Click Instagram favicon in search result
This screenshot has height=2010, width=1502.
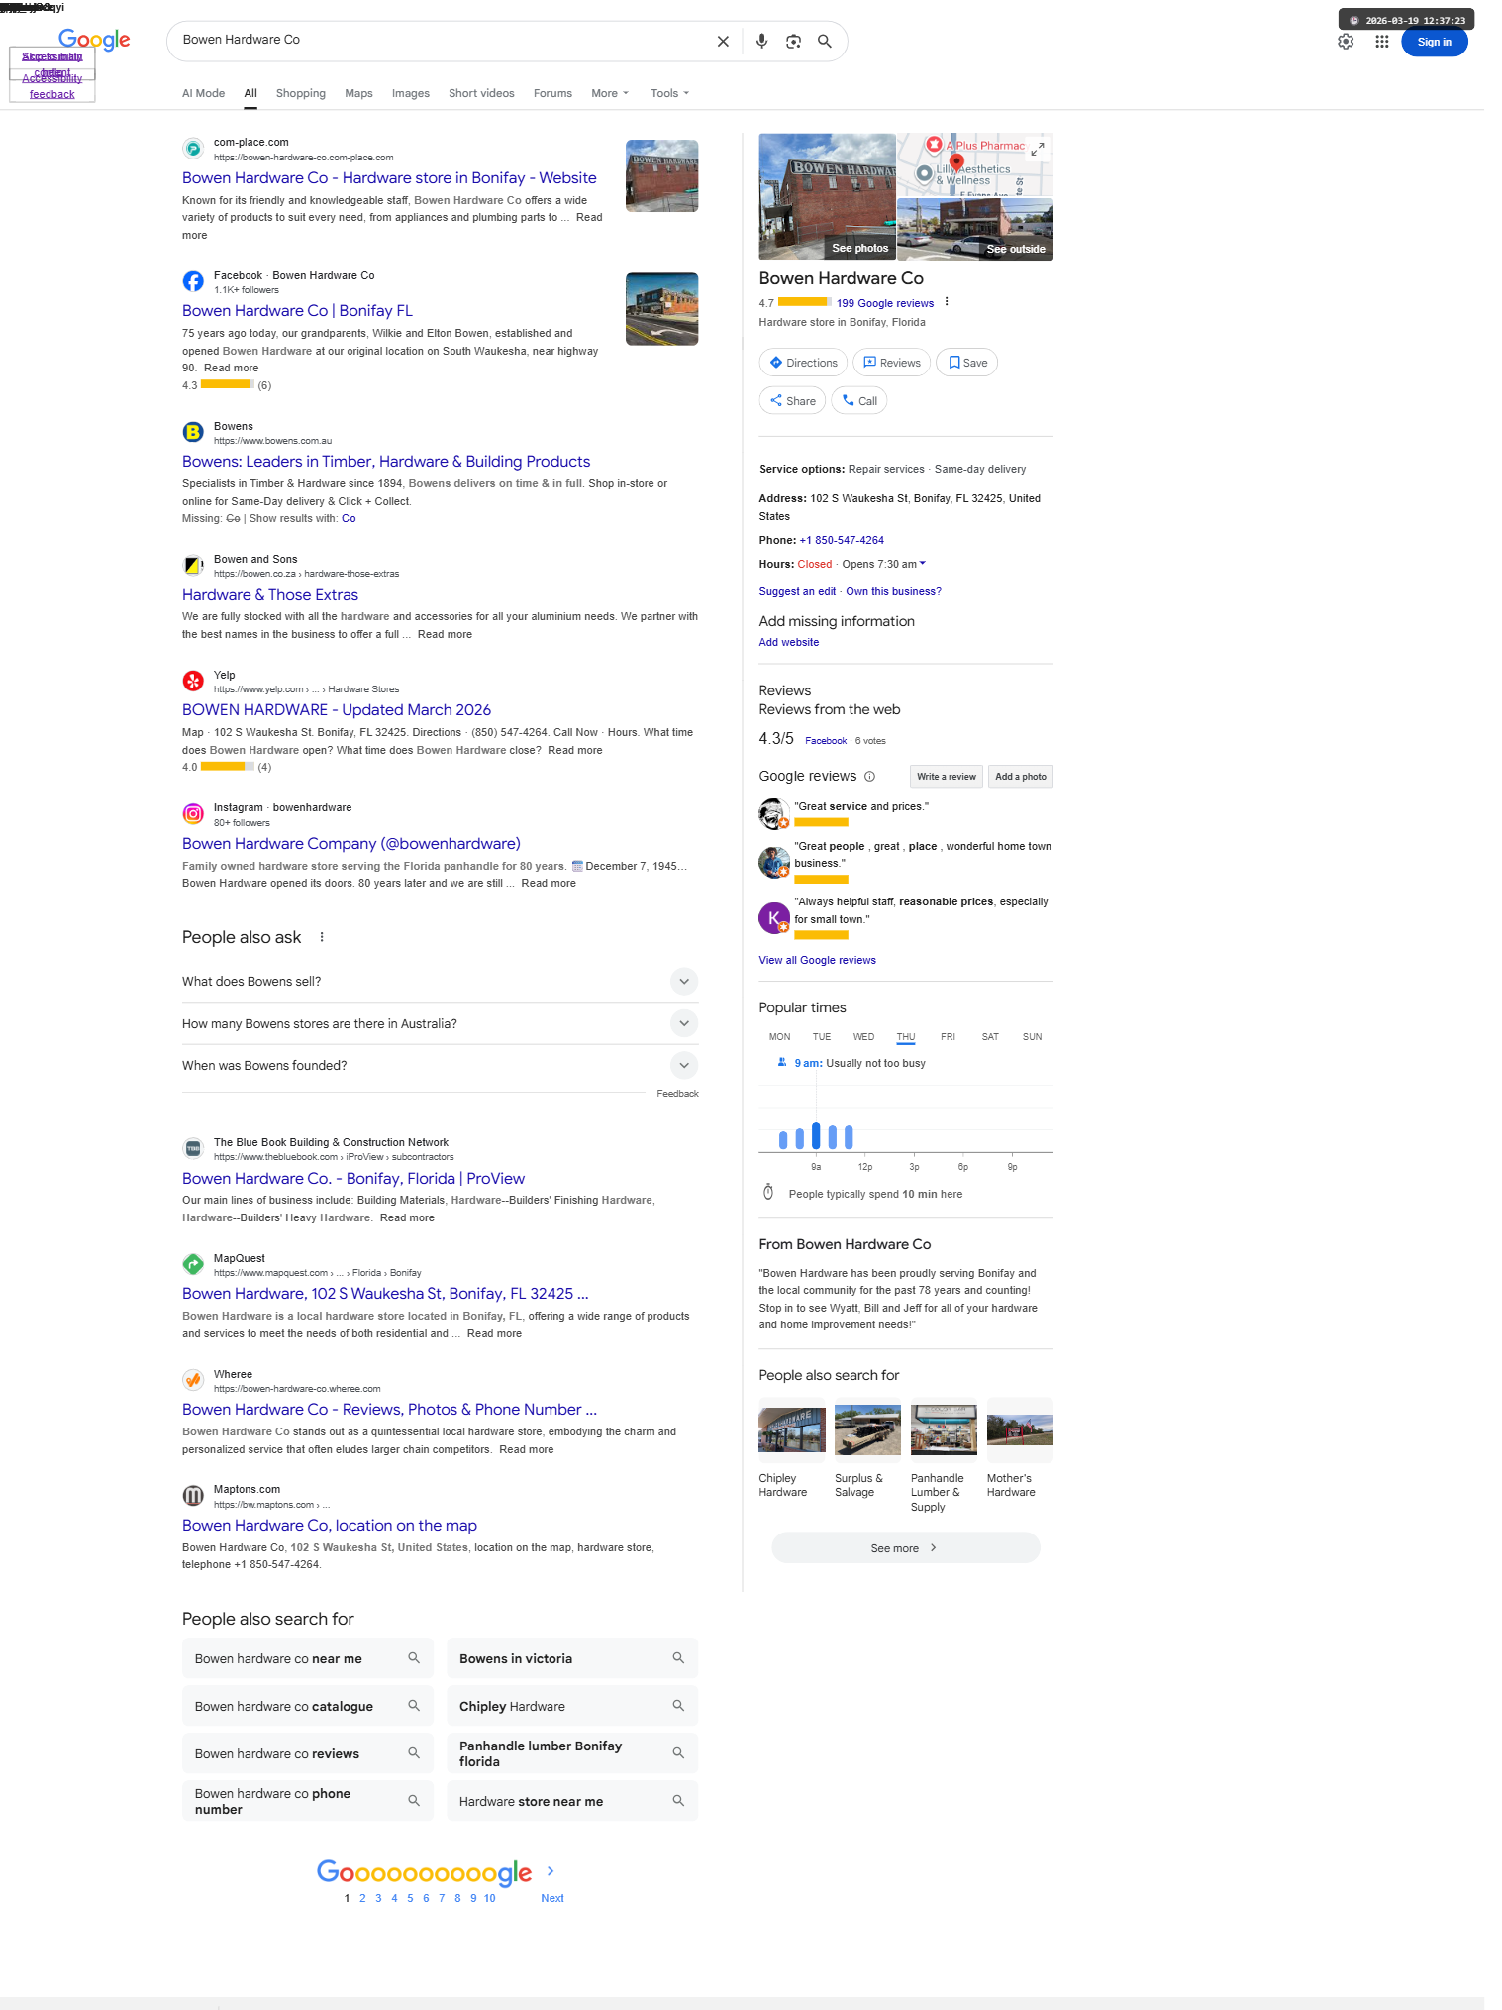point(193,814)
